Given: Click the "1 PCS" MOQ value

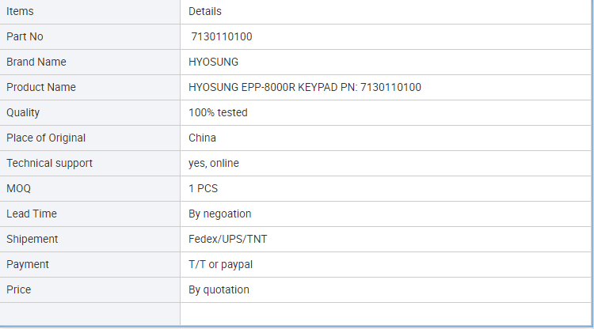Looking at the screenshot, I should (x=203, y=188).
